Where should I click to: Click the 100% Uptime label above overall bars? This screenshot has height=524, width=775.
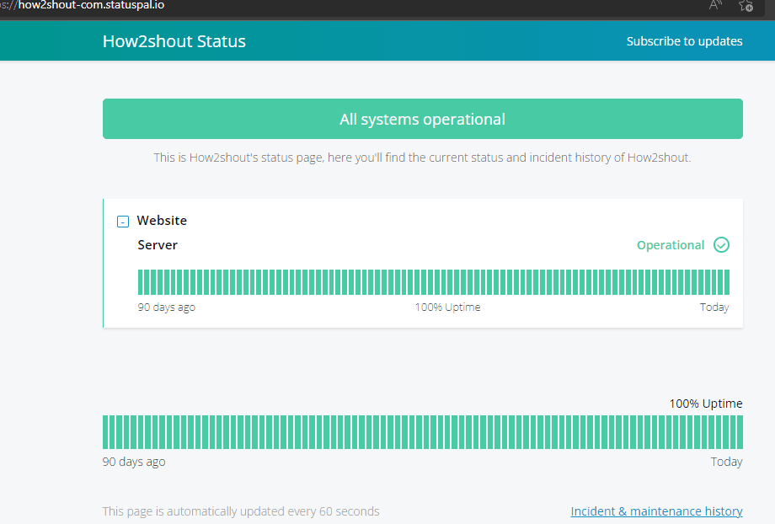coord(706,404)
